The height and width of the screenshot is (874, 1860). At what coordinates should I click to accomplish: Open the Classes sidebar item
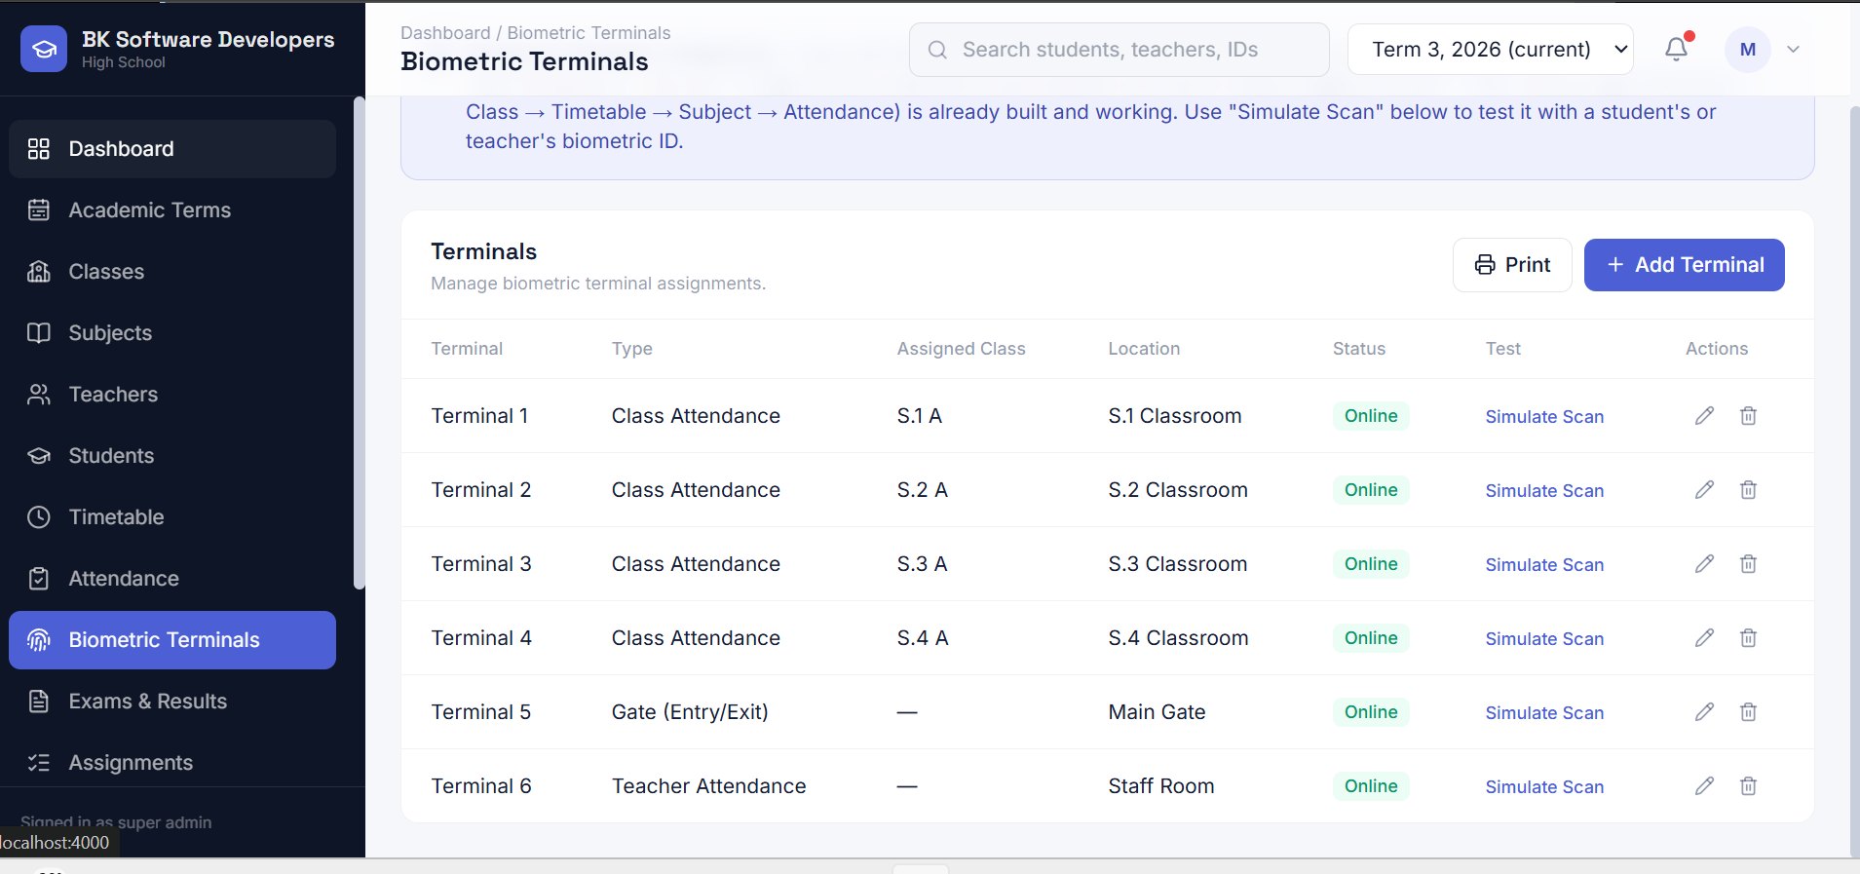(172, 272)
